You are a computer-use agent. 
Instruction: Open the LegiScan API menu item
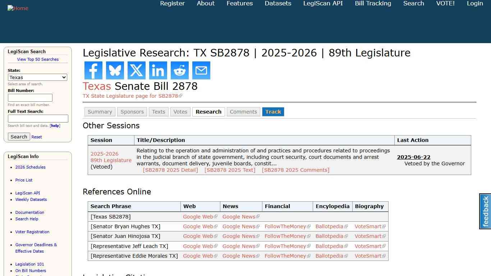(x=322, y=4)
